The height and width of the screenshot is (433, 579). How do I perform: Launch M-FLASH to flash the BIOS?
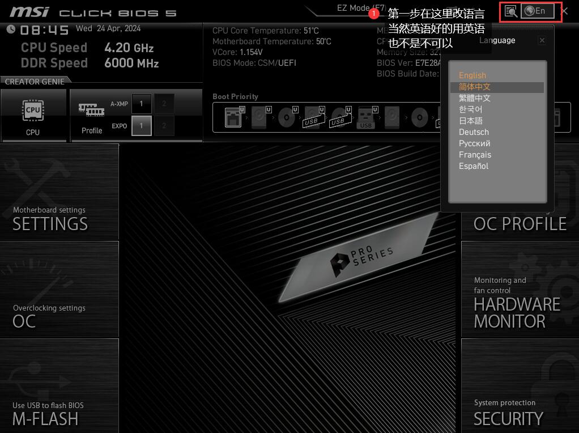click(x=45, y=414)
